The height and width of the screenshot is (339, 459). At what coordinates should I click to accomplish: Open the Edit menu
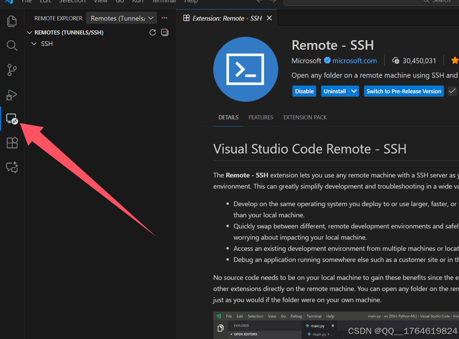(x=45, y=1)
